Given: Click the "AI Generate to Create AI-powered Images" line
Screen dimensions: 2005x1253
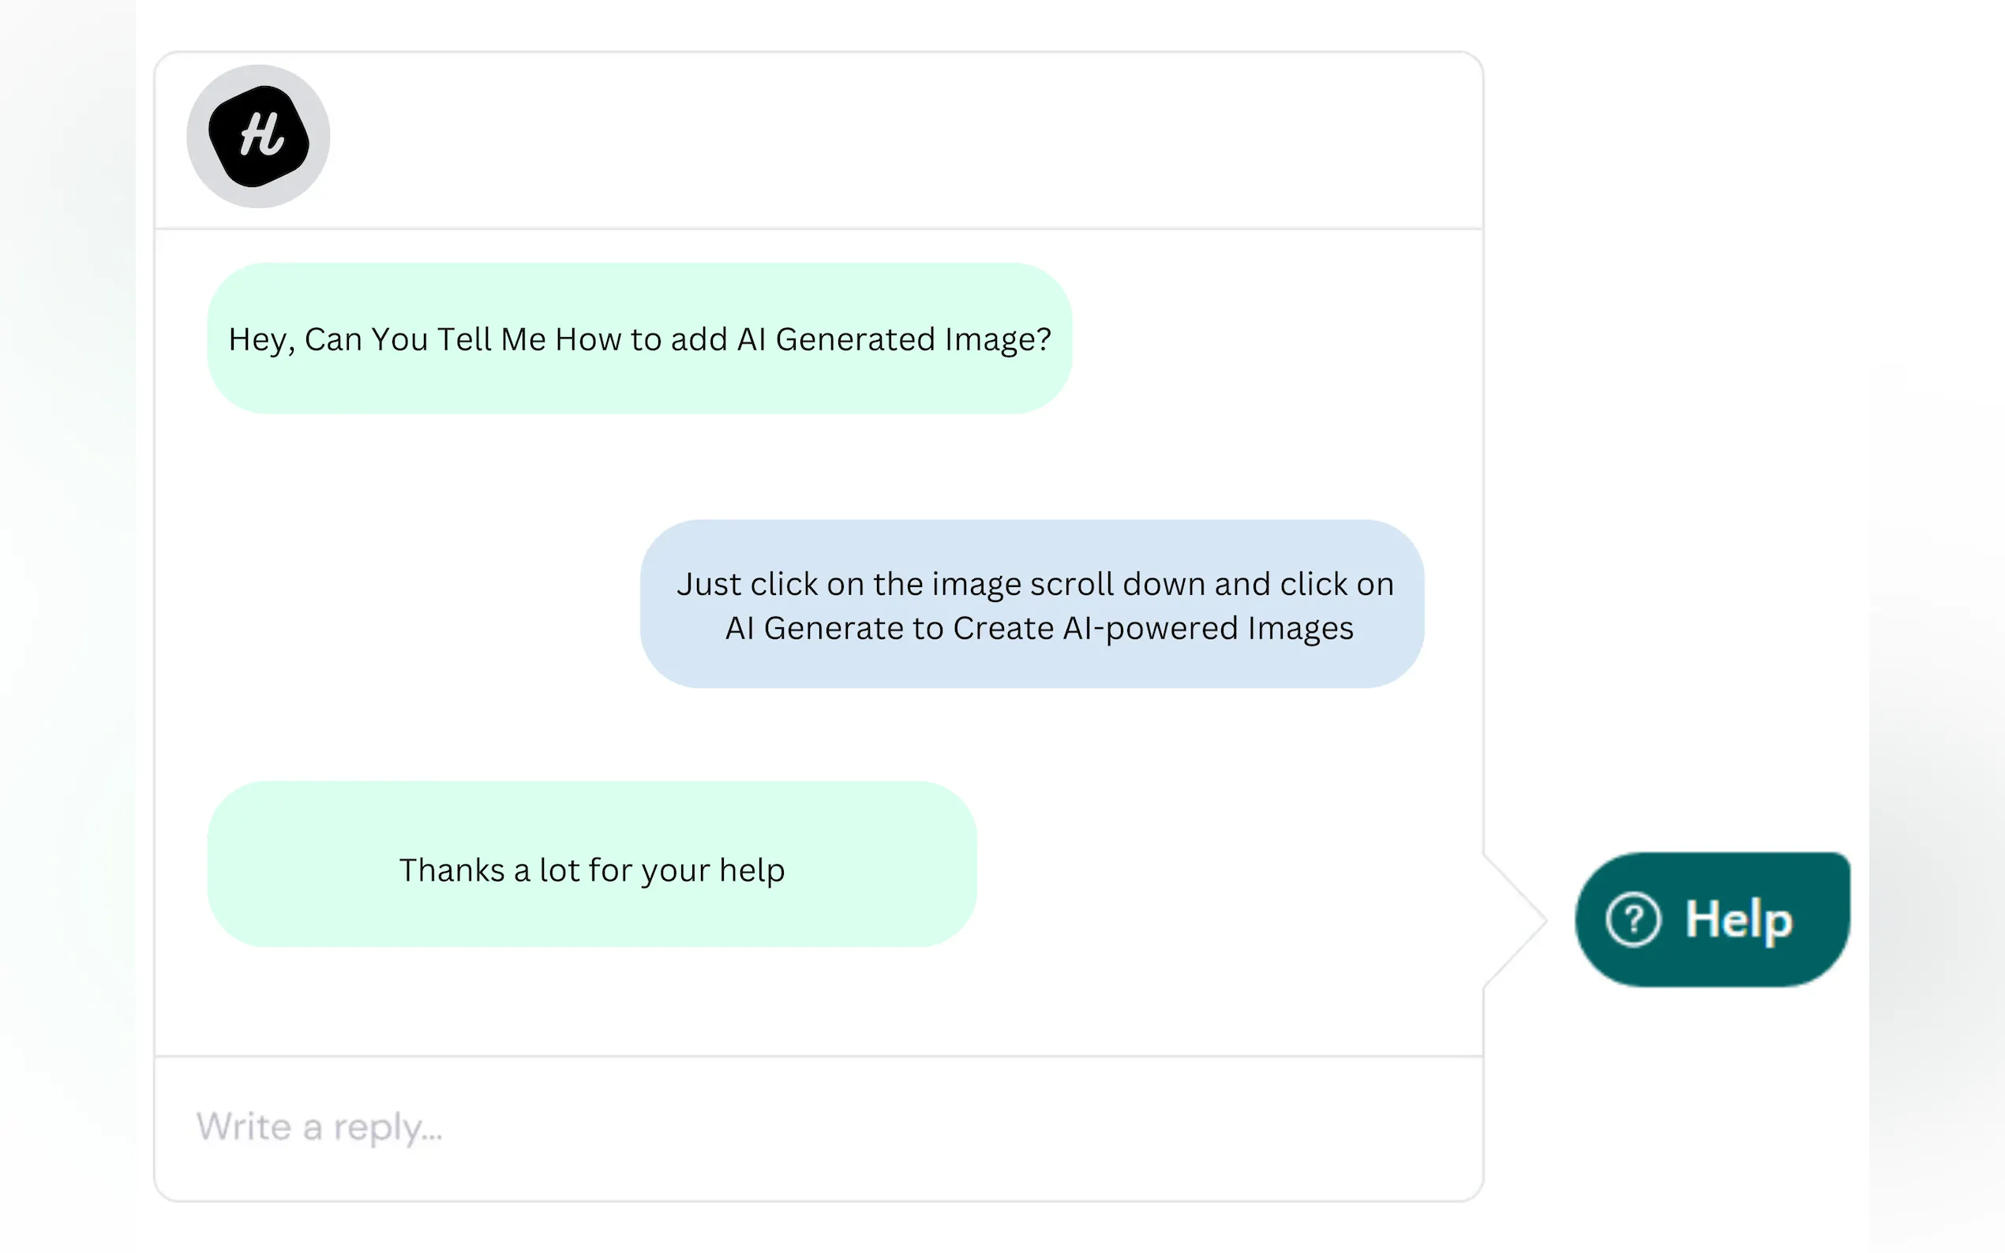Looking at the screenshot, I should [x=1040, y=628].
